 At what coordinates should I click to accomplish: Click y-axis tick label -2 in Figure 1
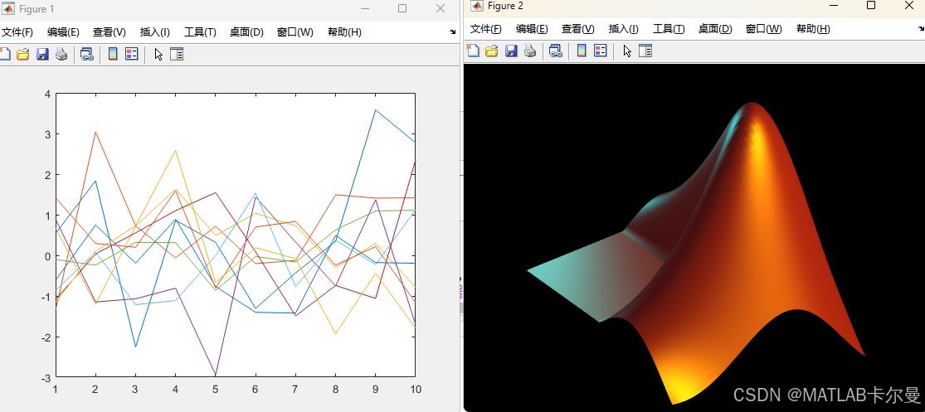(x=45, y=337)
